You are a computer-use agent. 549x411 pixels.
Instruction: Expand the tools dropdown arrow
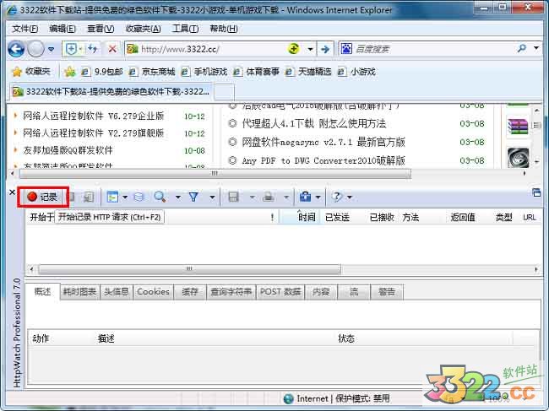(x=318, y=197)
